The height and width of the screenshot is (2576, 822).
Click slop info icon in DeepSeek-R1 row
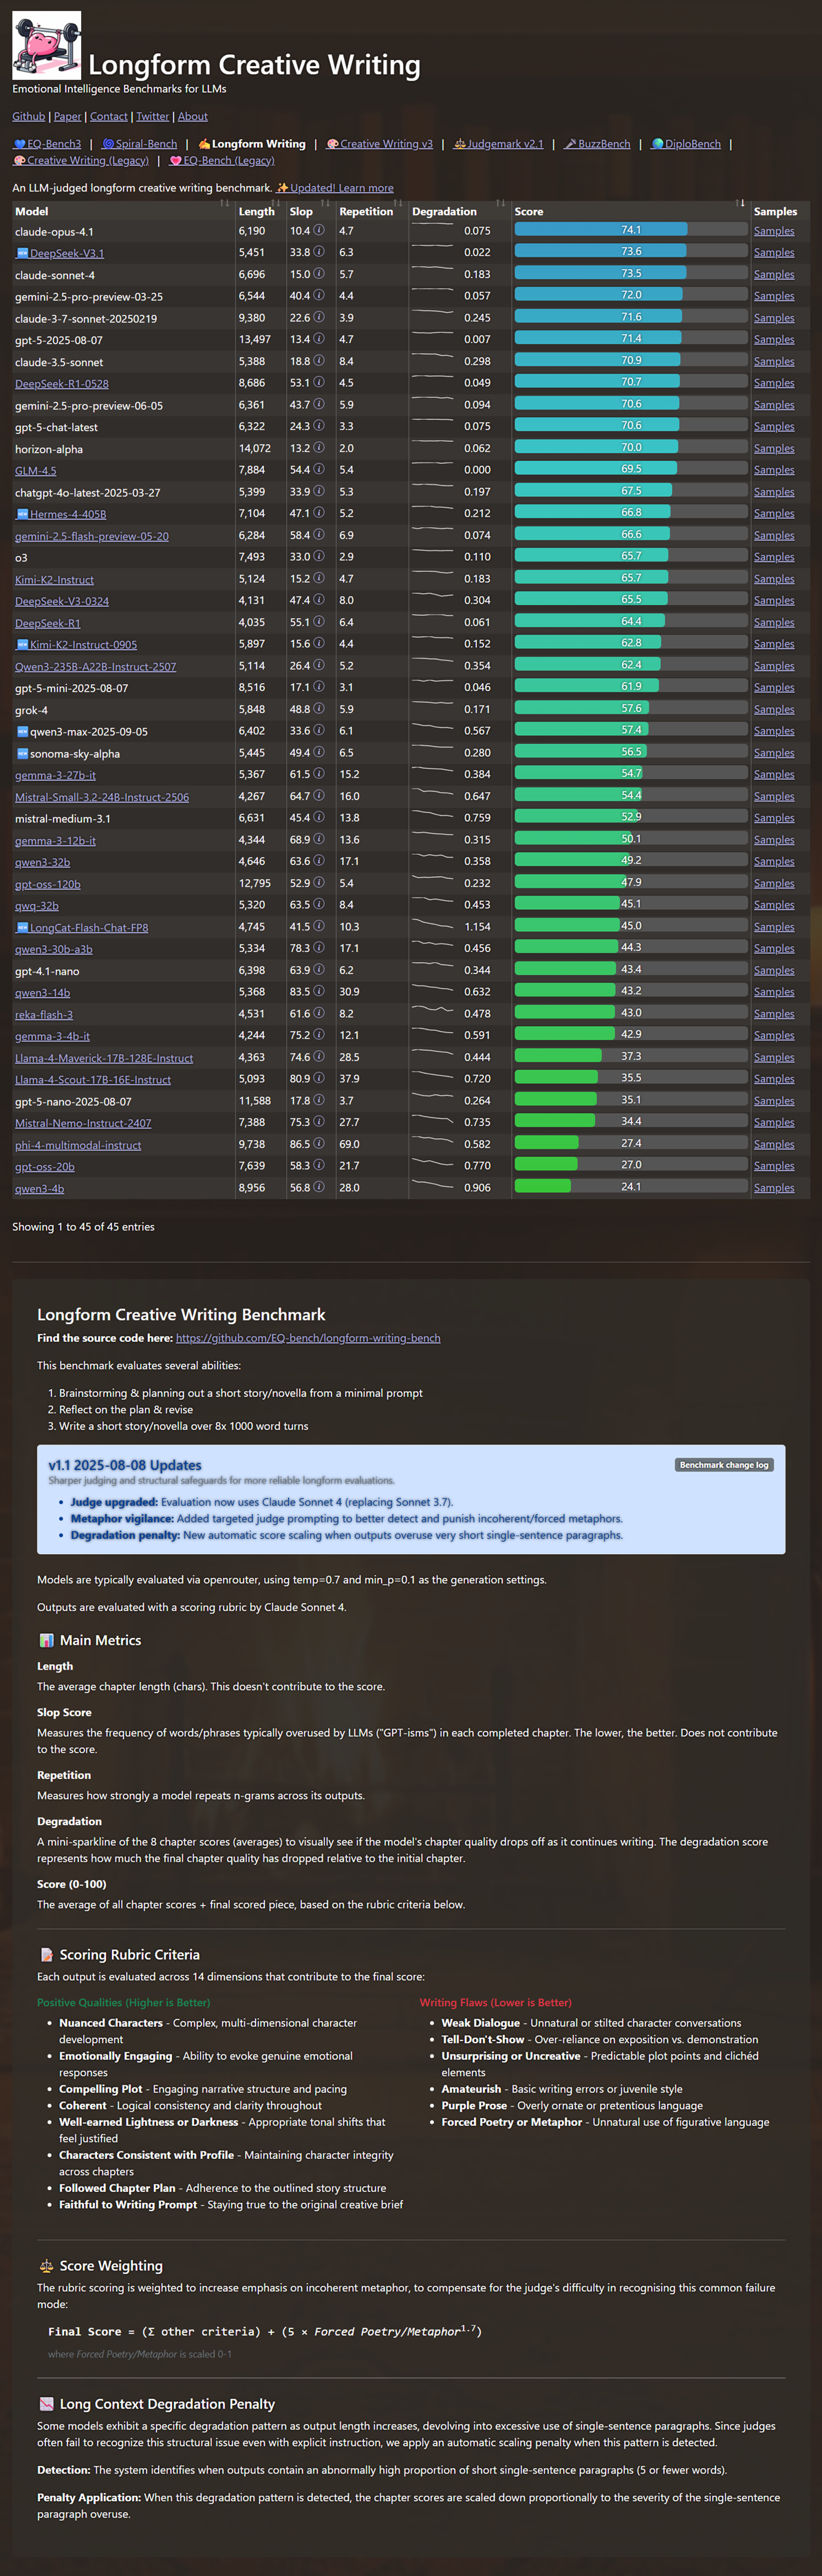pos(319,622)
